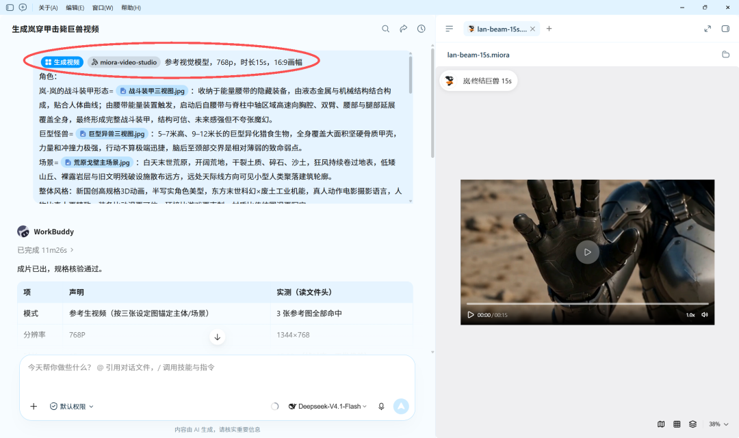The width and height of the screenshot is (739, 438).
Task: Click the loading circle indicator icon
Action: pos(275,407)
